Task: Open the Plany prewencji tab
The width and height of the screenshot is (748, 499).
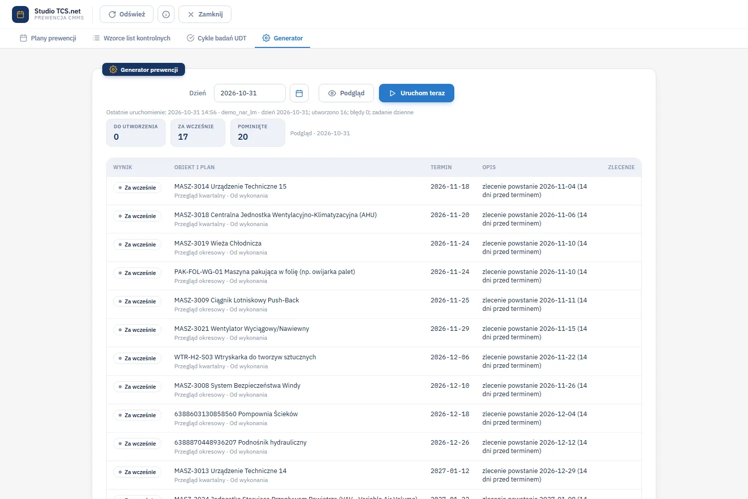Action: [48, 38]
